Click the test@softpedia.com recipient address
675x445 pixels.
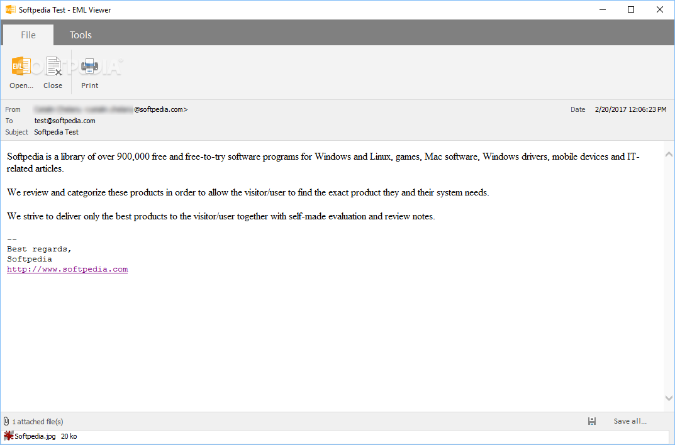tap(65, 121)
